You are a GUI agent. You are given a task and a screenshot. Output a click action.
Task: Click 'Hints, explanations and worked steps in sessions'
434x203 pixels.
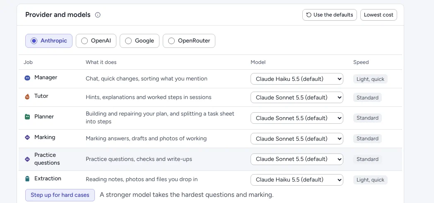148,97
